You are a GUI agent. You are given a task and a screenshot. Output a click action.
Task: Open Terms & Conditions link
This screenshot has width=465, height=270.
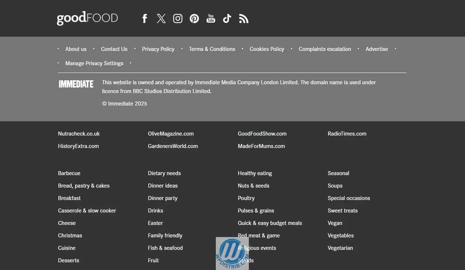[x=212, y=49]
